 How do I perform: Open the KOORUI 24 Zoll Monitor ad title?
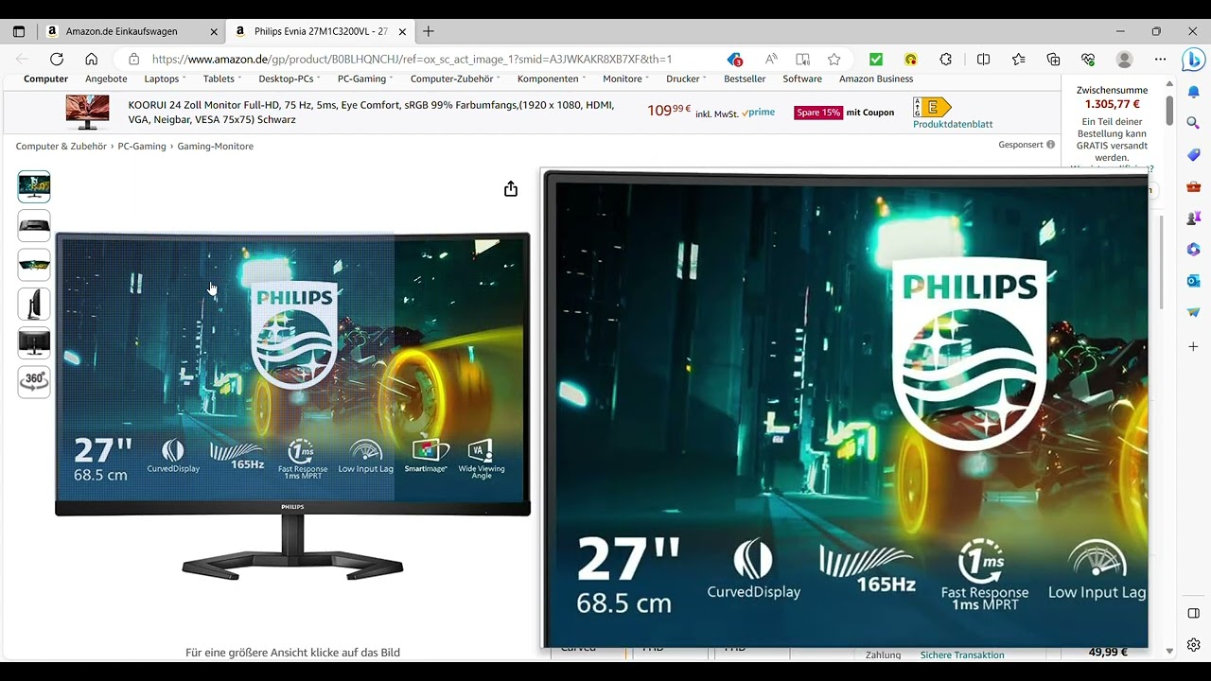coord(371,113)
